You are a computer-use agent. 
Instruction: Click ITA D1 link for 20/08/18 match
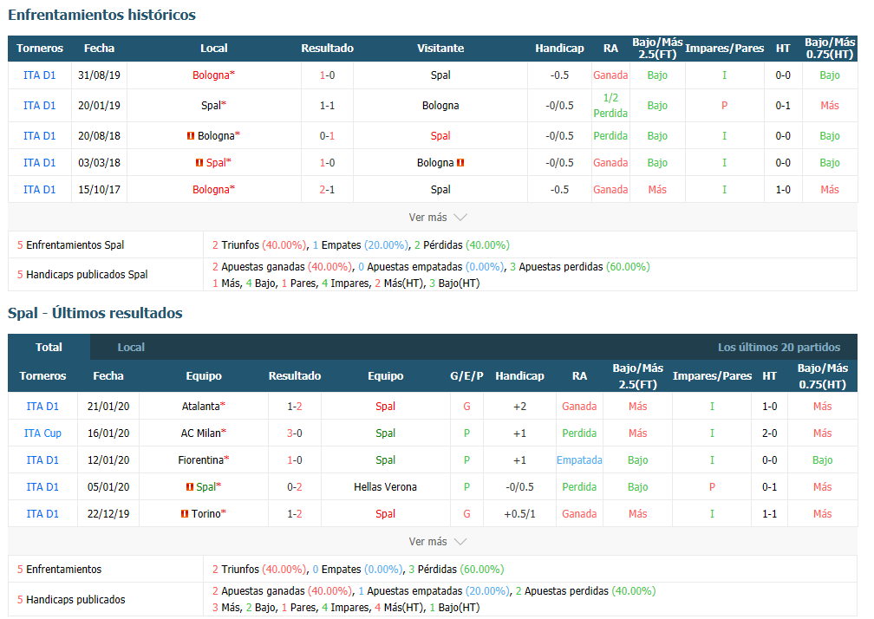40,135
